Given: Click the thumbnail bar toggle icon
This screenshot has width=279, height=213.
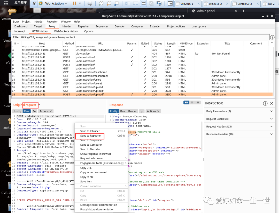Looking at the screenshot, I should click(x=135, y=3).
